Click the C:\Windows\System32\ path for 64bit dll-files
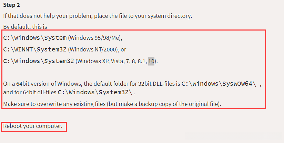284x143 pixels. [95, 92]
